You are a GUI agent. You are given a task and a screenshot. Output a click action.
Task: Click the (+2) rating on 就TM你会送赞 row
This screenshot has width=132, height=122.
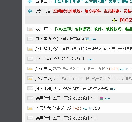(x=113, y=69)
